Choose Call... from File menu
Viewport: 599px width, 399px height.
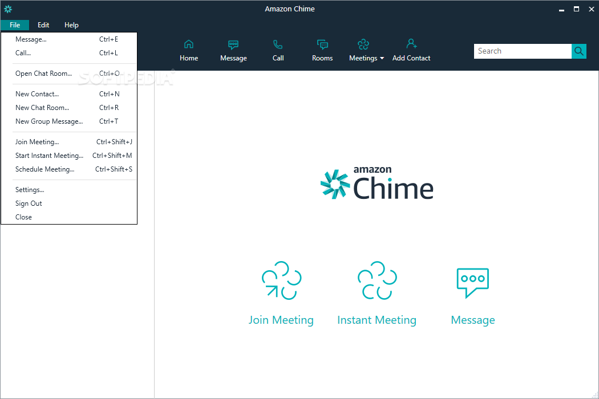click(x=69, y=53)
